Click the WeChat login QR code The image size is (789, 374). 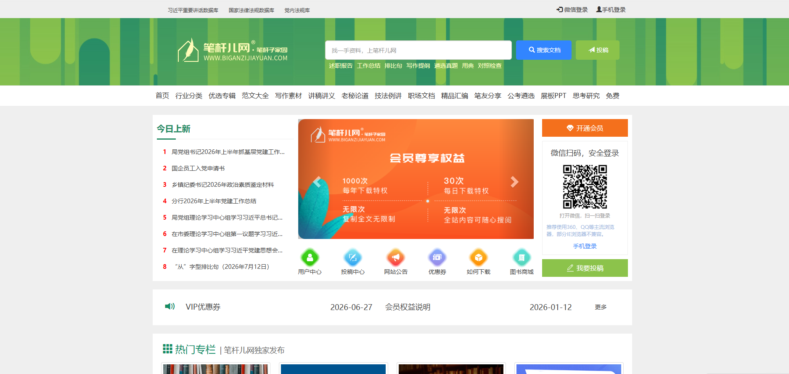tap(585, 186)
